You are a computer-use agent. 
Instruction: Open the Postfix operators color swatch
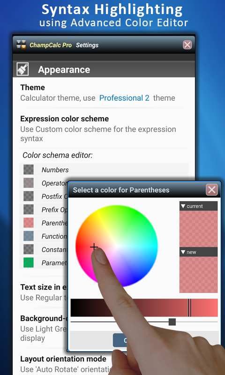point(29,196)
